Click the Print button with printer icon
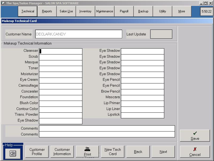214x161 pixels. click(87, 152)
